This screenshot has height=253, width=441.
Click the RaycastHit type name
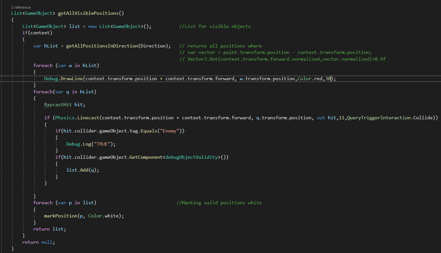(58, 105)
